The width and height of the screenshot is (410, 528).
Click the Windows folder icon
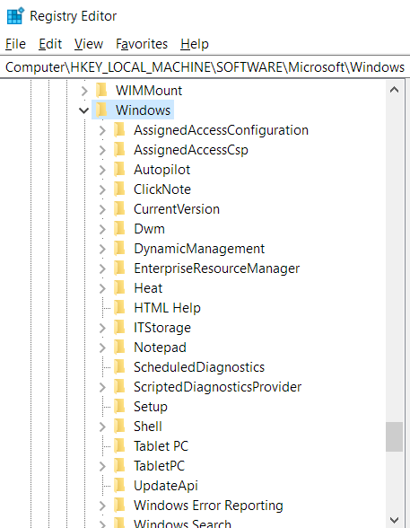101,110
